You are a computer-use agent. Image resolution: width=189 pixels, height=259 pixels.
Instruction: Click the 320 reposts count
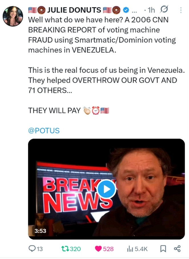[75, 249]
